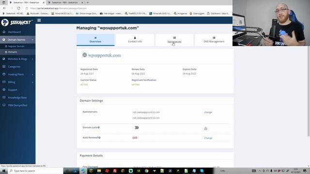Open the Free Images - video bookmark
310x174 pixels.
click(111, 14)
